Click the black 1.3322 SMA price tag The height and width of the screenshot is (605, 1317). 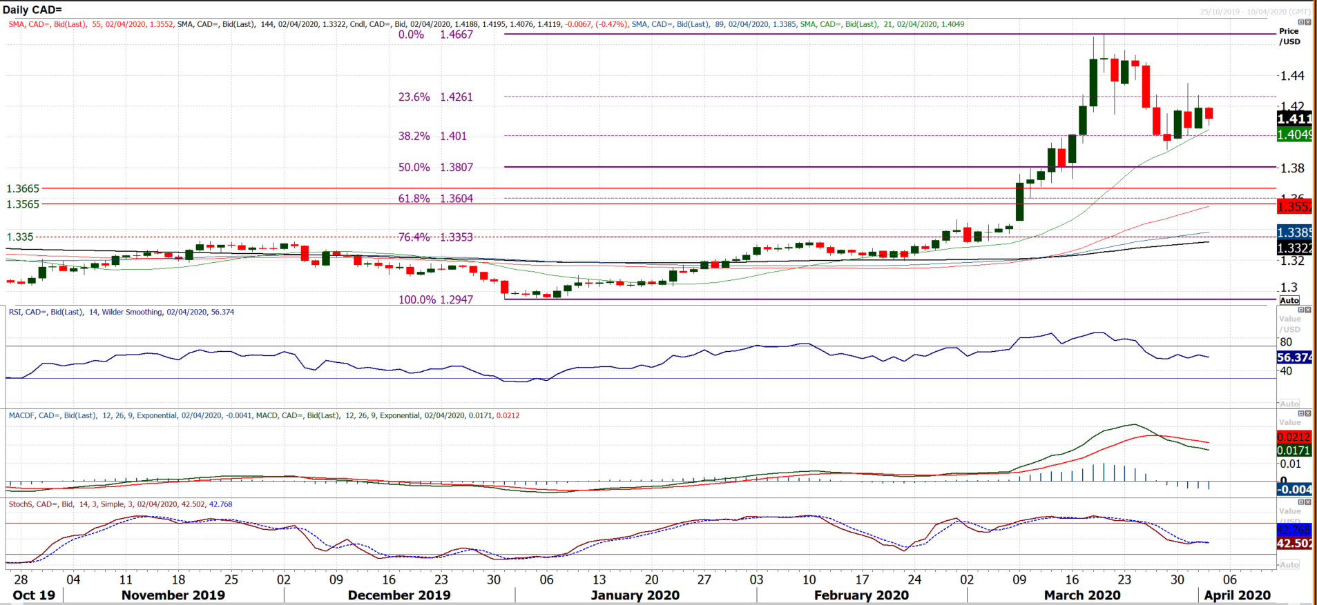(x=1294, y=248)
